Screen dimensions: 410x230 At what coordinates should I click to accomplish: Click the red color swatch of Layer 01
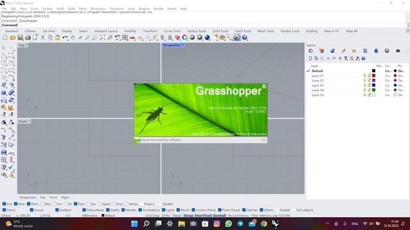373,75
